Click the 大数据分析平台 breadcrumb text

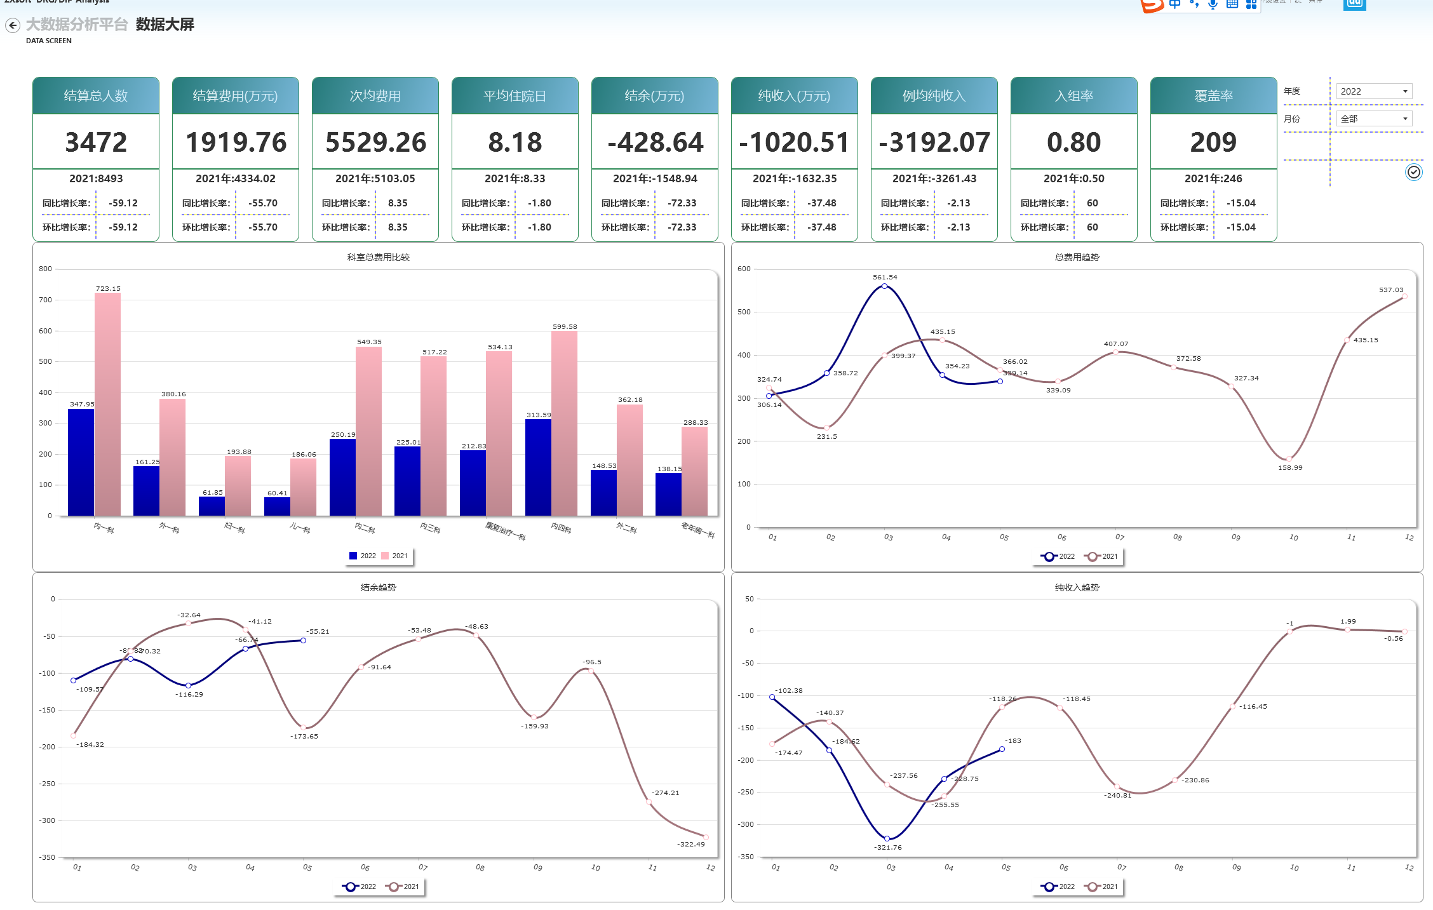(x=77, y=25)
